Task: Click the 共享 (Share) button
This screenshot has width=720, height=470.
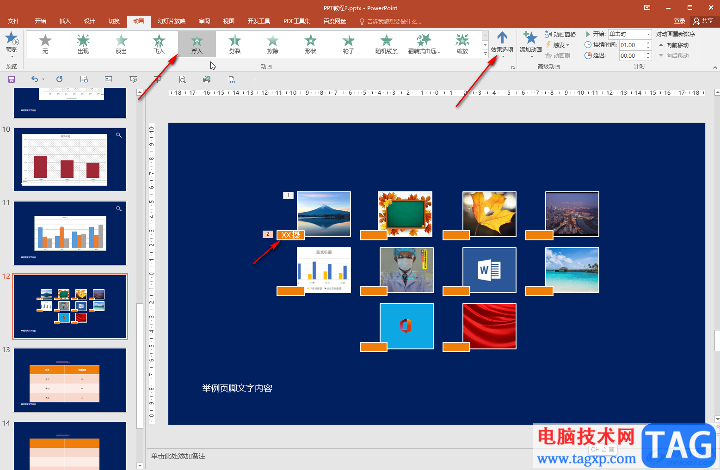Action: [703, 21]
